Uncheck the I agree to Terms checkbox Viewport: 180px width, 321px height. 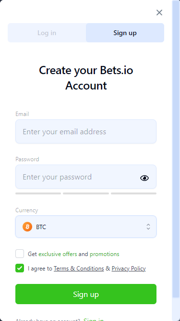coord(20,268)
